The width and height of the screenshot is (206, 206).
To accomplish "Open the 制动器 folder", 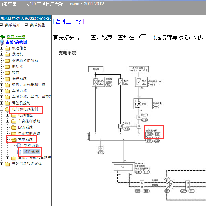I will coord(17,67).
